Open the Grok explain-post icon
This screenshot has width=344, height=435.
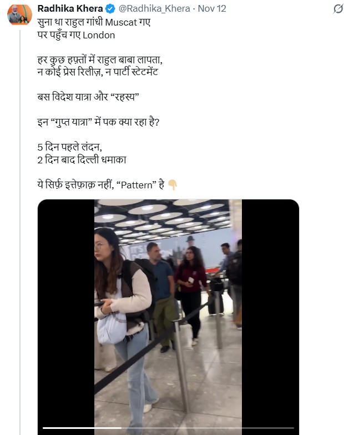[x=338, y=9]
